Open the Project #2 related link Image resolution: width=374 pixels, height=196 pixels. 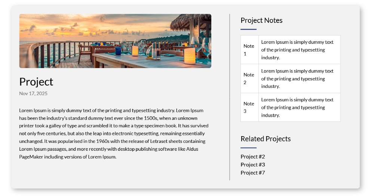(252, 157)
